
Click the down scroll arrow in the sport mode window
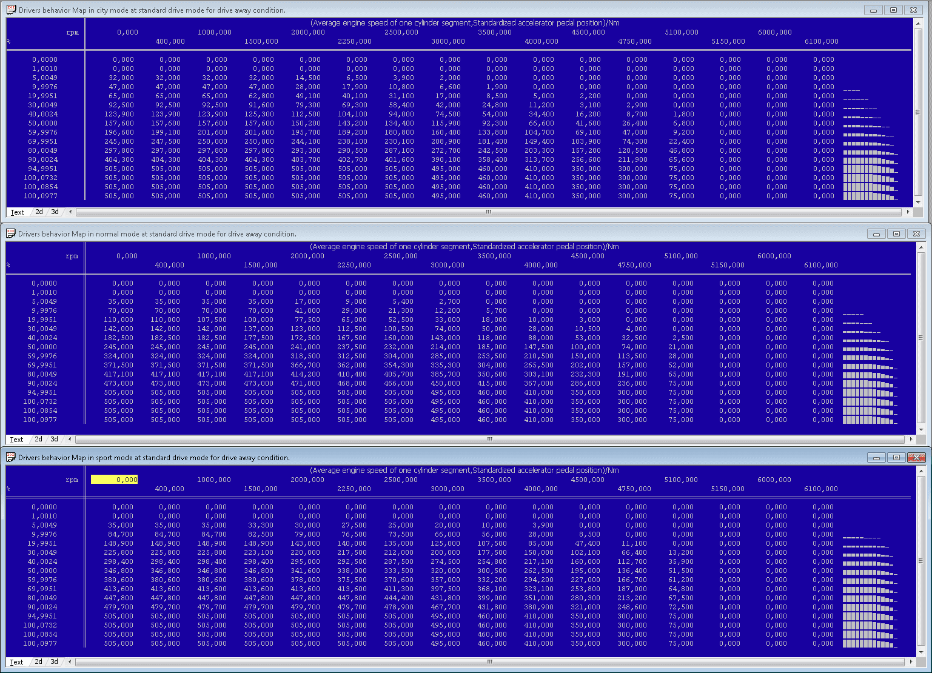(x=921, y=652)
